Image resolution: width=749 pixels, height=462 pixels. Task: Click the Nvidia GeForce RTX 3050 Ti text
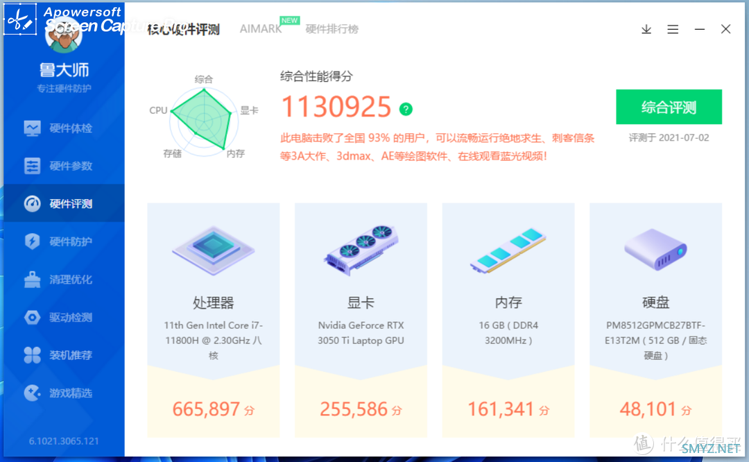[x=361, y=332]
